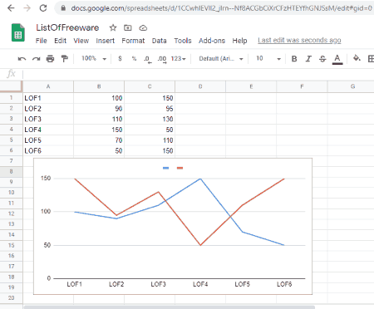Click the move to folder icon
374x309 pixels.
[x=128, y=27]
